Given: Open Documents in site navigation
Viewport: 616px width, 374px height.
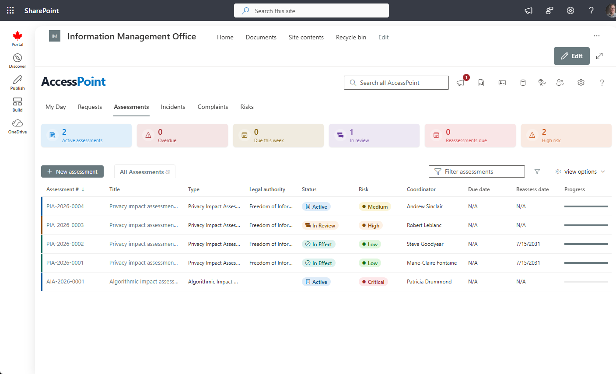Looking at the screenshot, I should coord(261,37).
